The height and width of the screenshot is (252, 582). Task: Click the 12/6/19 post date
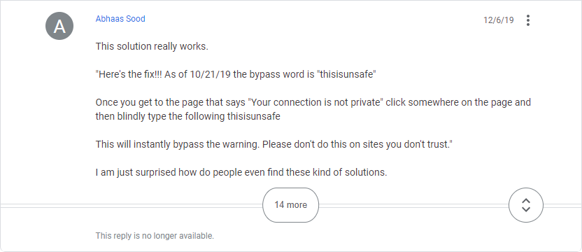(x=499, y=20)
